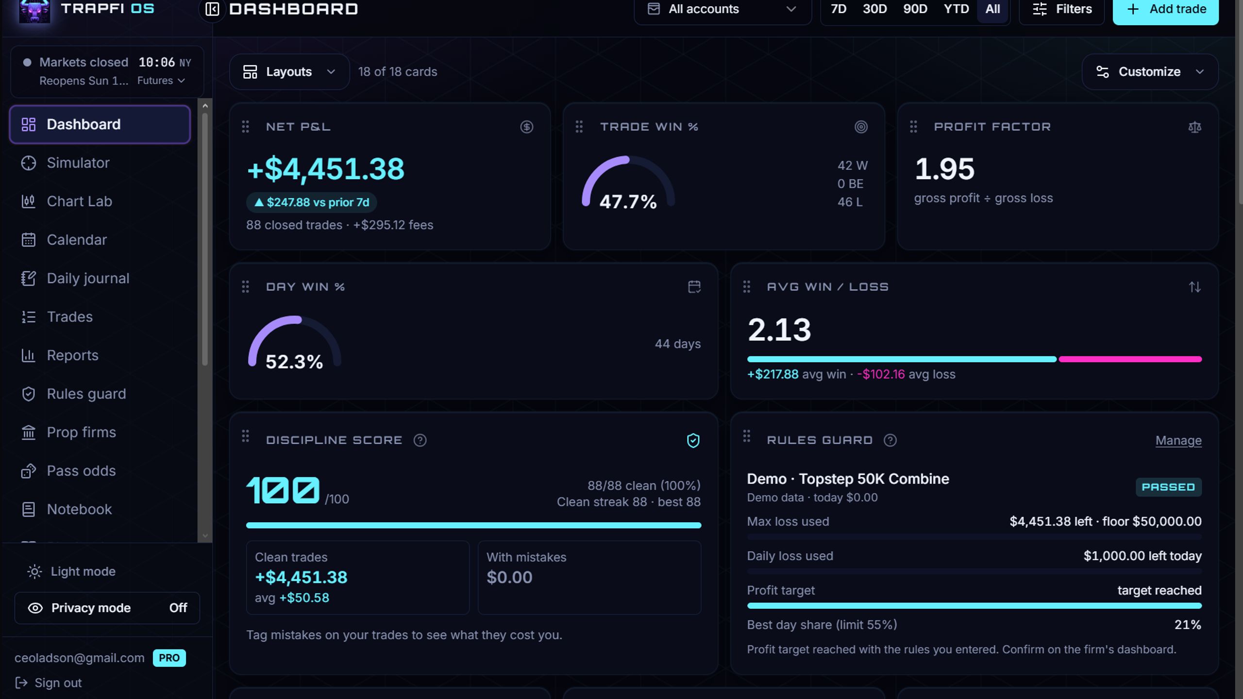Select the YTD time range
Viewport: 1243px width, 699px height.
956,9
